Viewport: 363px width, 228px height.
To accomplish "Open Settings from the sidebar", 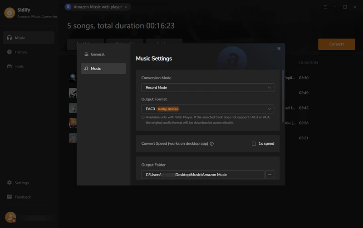I will [x=29, y=183].
